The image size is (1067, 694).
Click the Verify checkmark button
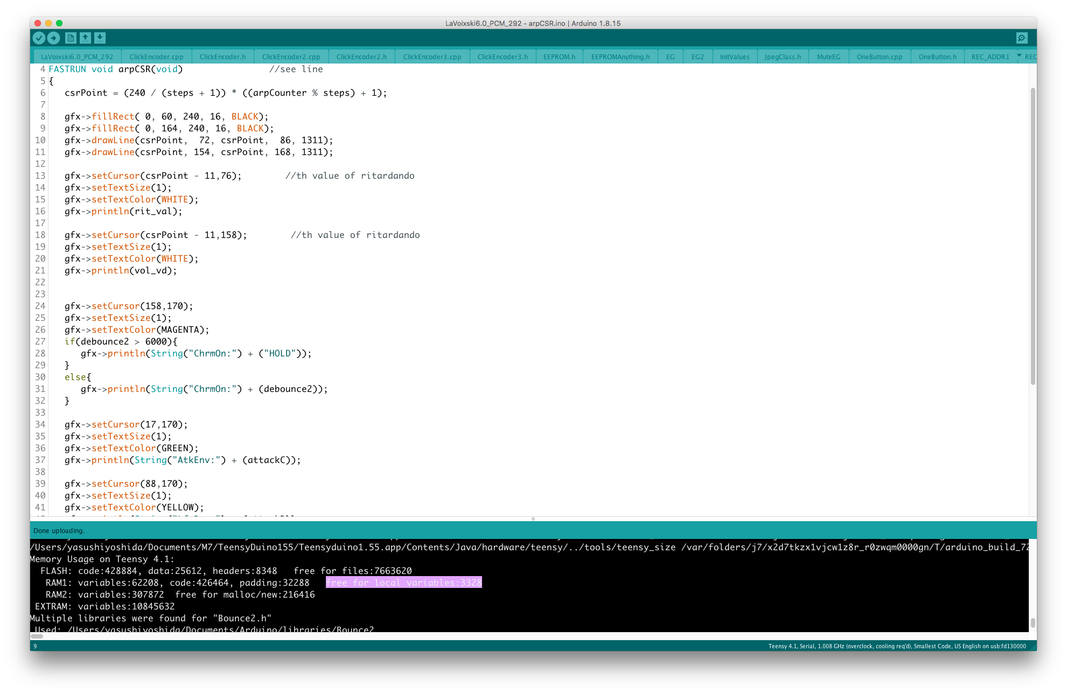39,38
